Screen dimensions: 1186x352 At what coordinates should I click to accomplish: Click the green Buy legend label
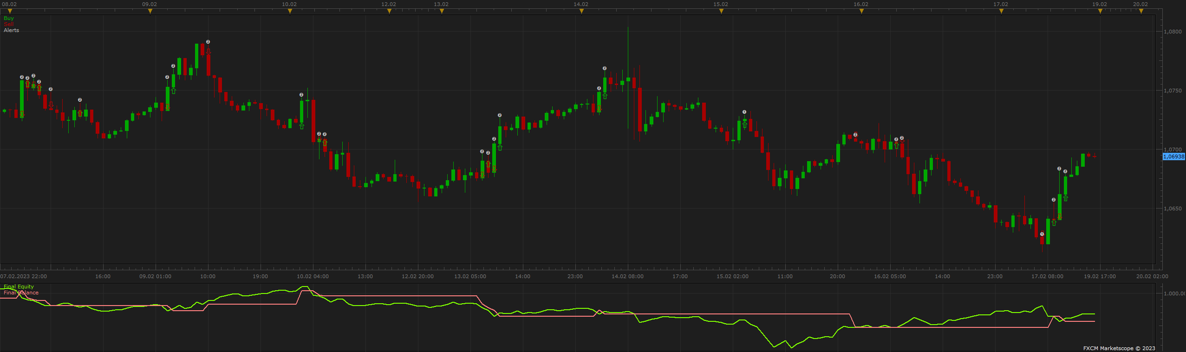[x=9, y=18]
